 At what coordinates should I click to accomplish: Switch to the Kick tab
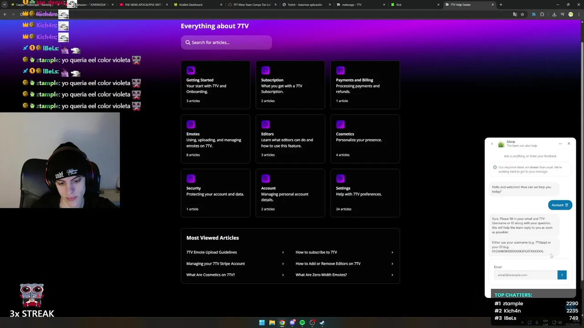414,5
